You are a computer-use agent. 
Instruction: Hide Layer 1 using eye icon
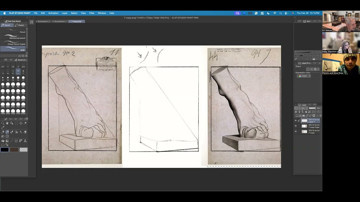(296, 120)
